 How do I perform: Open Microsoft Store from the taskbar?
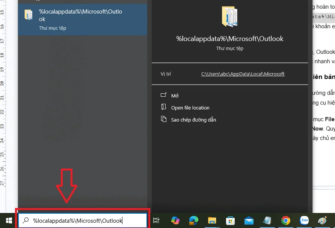[230, 220]
